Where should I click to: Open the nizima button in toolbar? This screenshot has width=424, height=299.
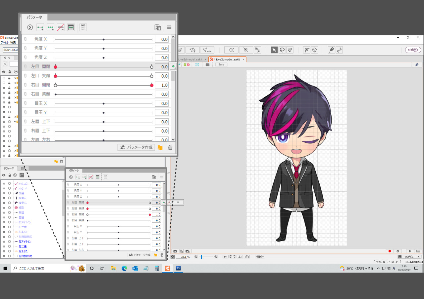[x=413, y=50]
